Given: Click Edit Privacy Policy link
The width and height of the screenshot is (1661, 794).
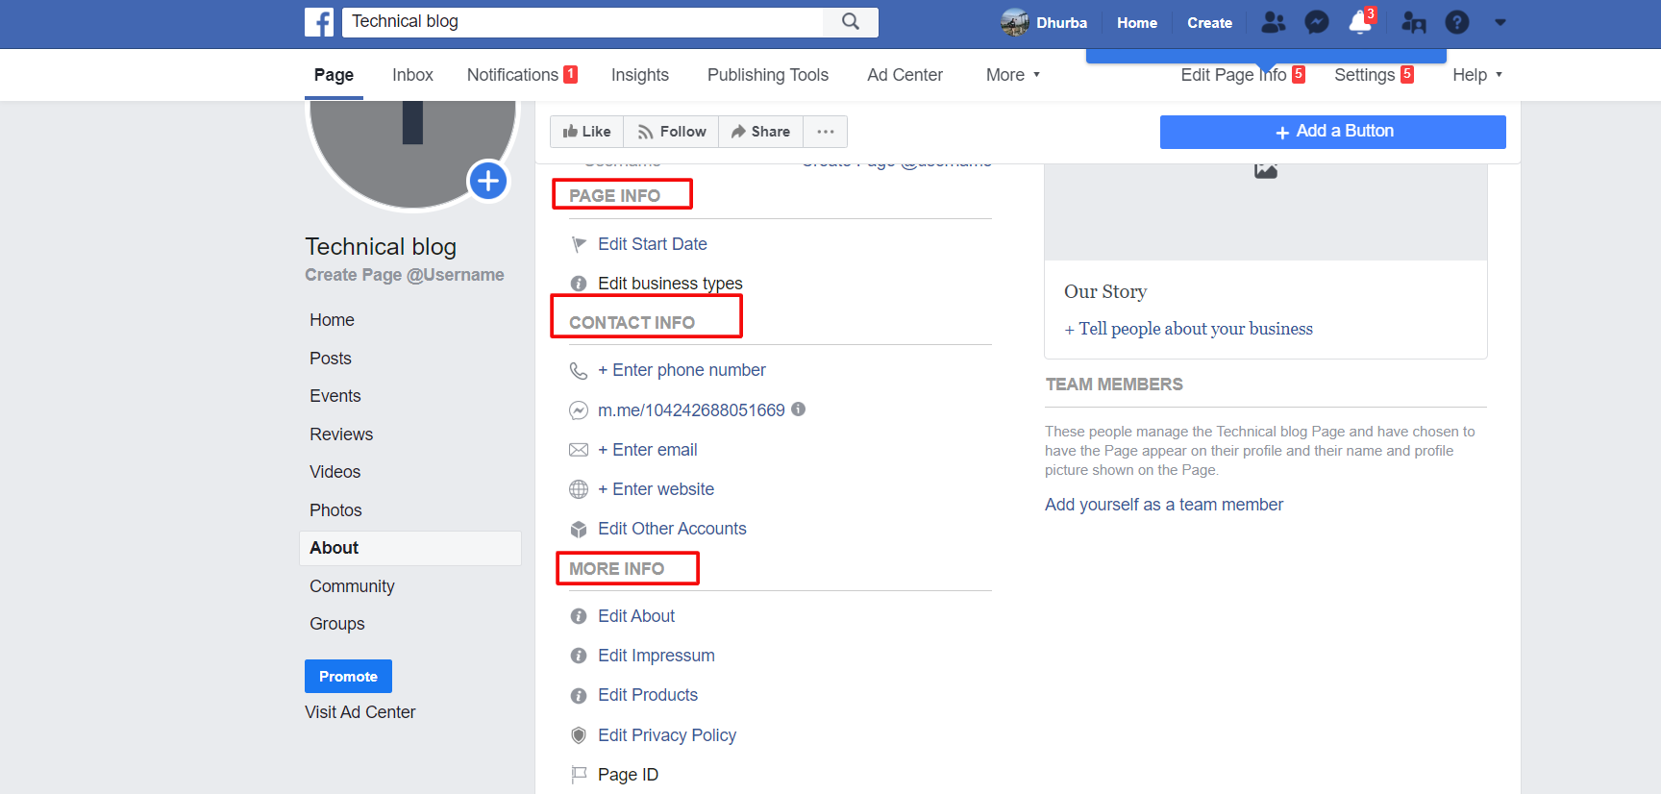Looking at the screenshot, I should [x=667, y=735].
